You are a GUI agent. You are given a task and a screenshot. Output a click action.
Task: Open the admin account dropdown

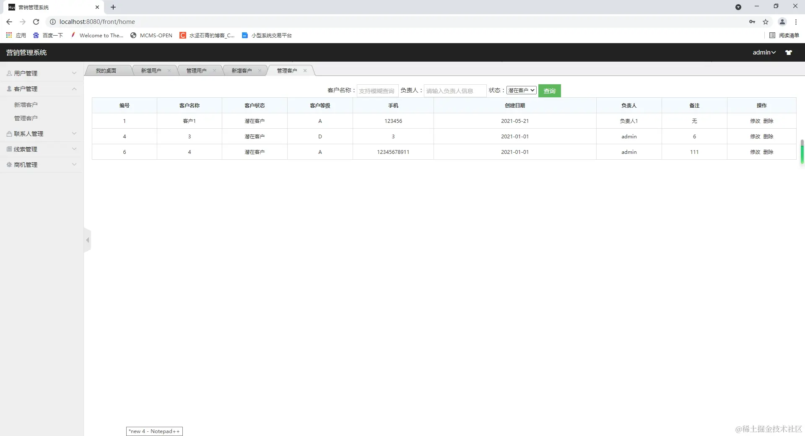tap(764, 52)
